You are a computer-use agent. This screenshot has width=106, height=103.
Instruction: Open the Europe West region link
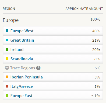click(22, 31)
